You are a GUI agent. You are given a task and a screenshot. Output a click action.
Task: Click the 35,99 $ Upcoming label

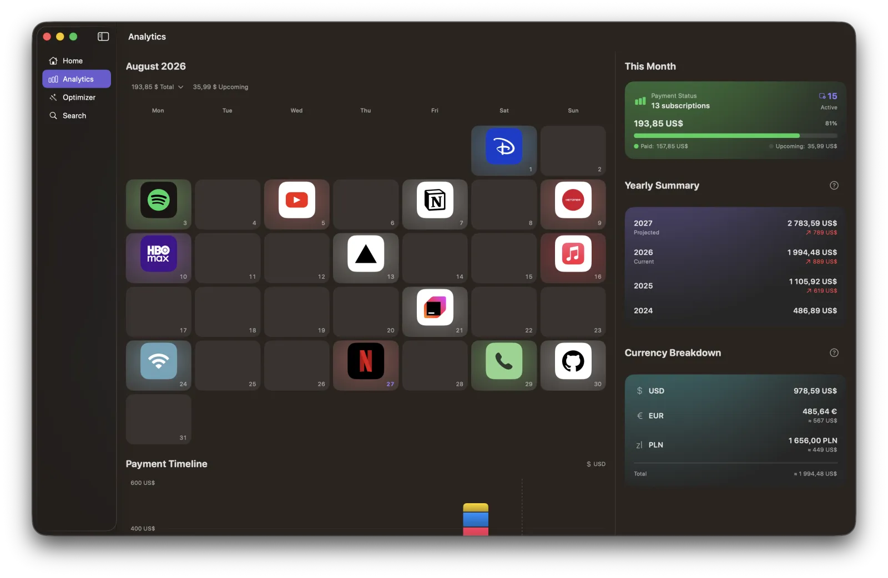click(x=220, y=87)
